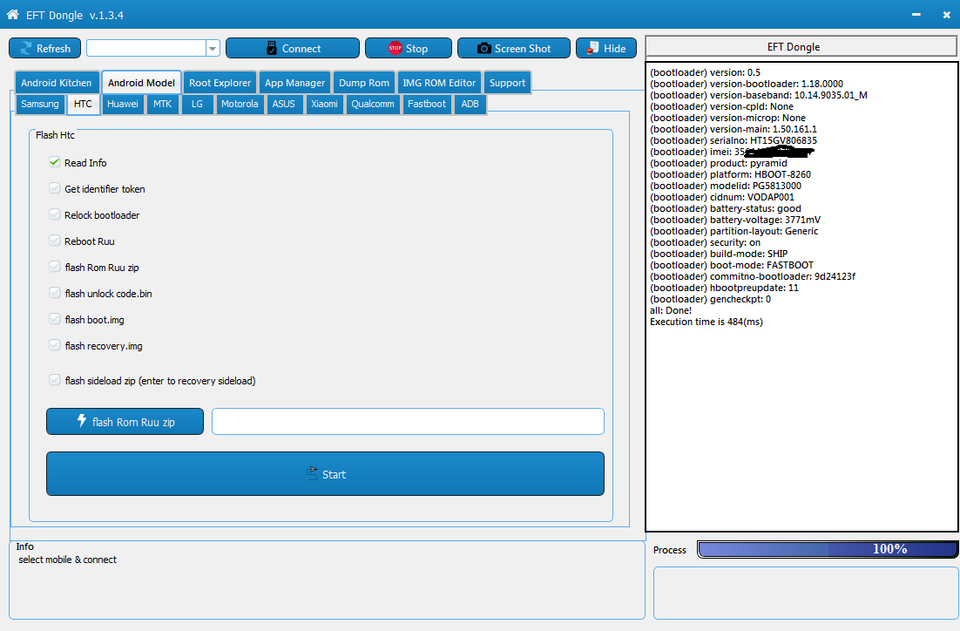Select the MTK tab

162,104
